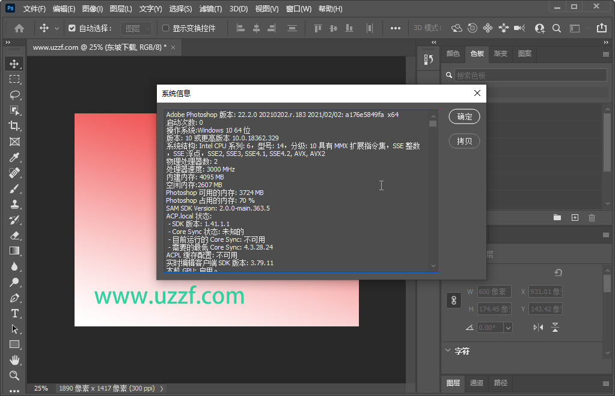Image resolution: width=615 pixels, height=396 pixels.
Task: Reset properties with the undo arrow
Action: (x=558, y=272)
